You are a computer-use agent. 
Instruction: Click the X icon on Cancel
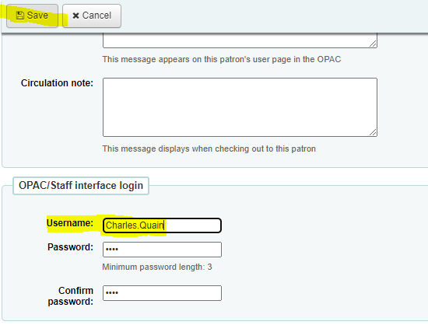(x=76, y=16)
